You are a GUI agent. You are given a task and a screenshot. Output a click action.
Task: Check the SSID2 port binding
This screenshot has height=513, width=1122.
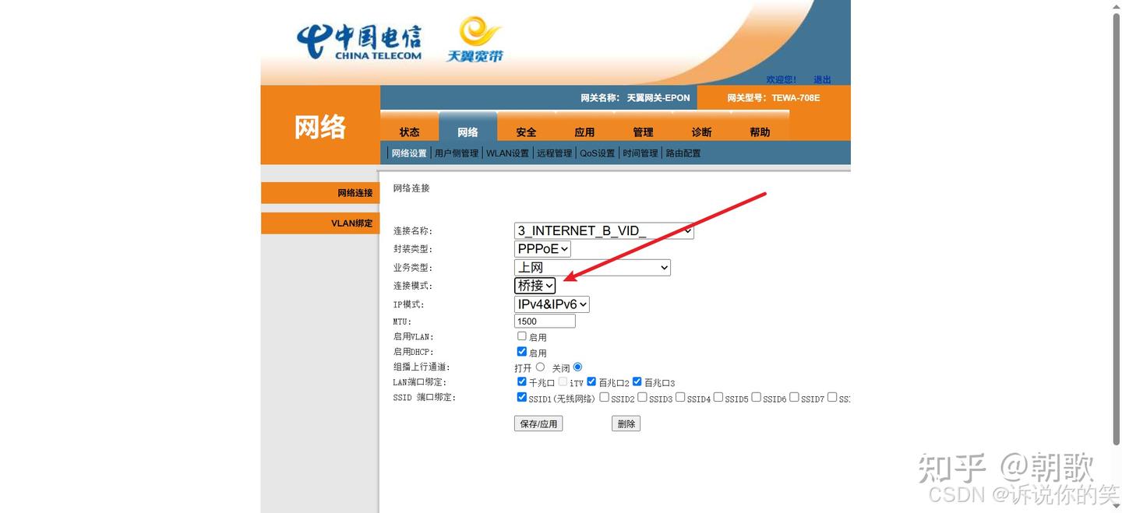pyautogui.click(x=604, y=397)
